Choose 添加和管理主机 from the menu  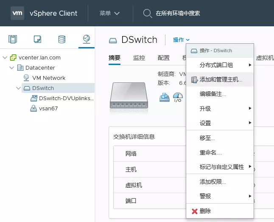[x=221, y=79]
